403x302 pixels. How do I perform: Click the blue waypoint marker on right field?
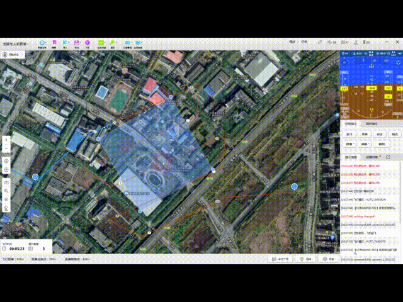tap(294, 186)
